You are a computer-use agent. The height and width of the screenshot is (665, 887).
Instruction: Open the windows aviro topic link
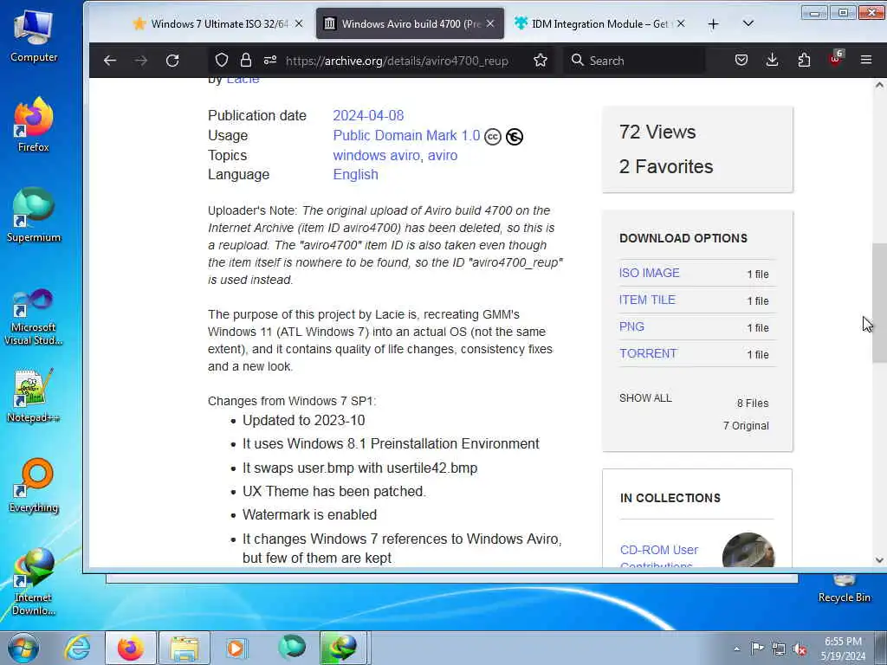[x=376, y=156]
